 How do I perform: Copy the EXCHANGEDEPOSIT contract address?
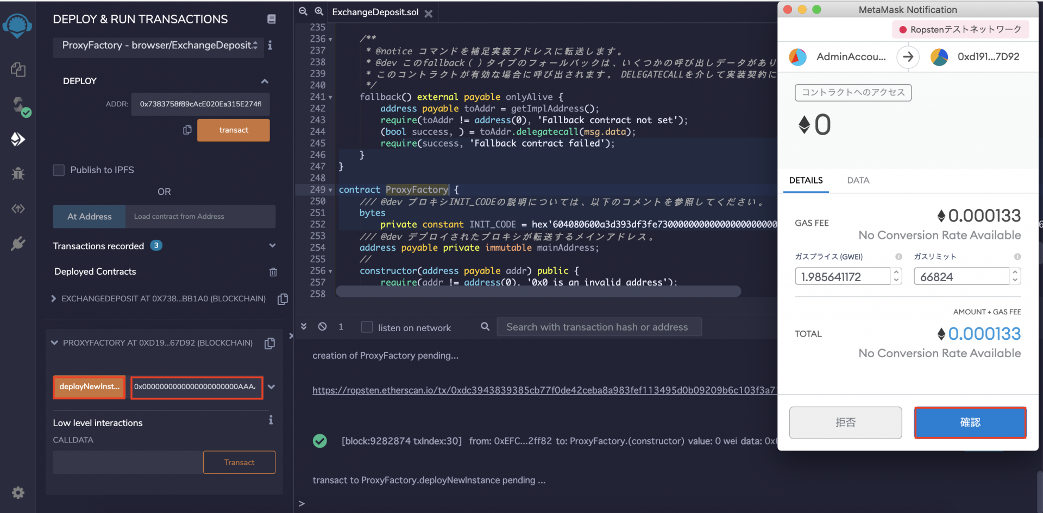(x=282, y=299)
